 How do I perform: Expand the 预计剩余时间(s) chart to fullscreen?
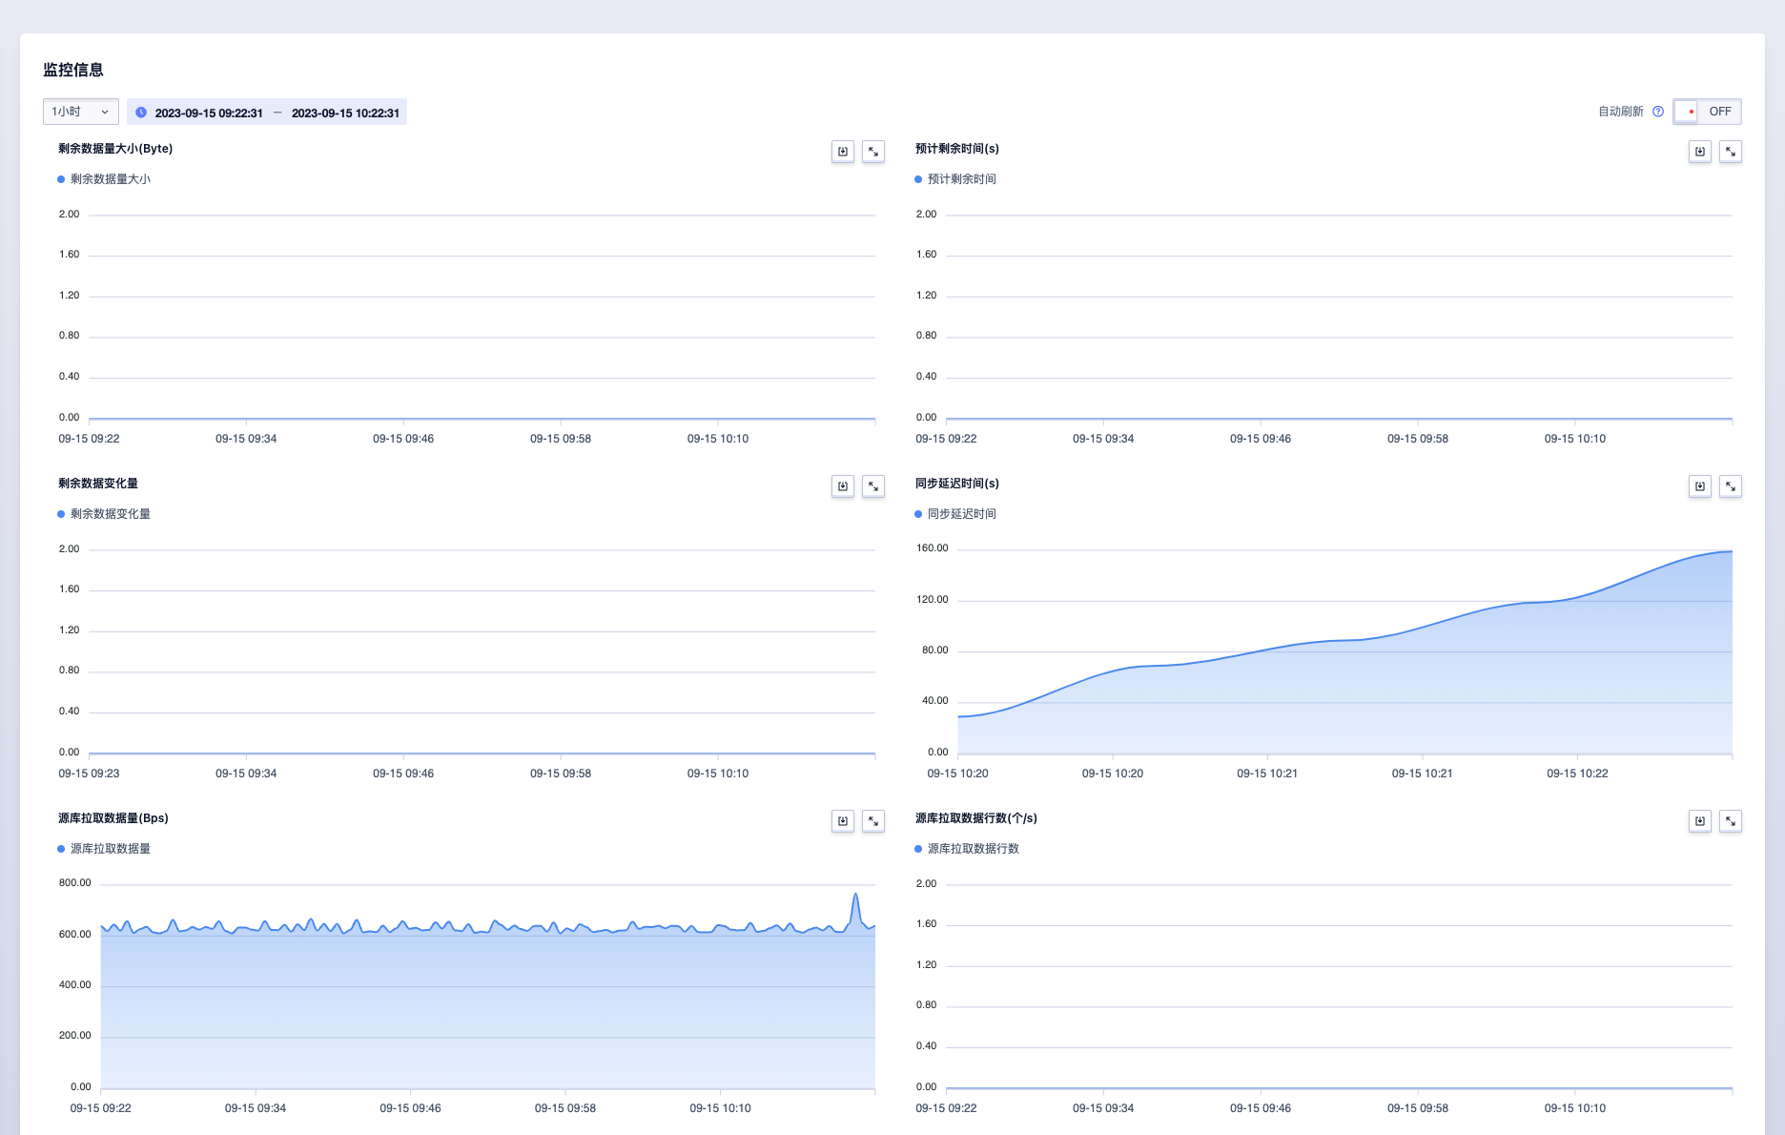point(1730,152)
